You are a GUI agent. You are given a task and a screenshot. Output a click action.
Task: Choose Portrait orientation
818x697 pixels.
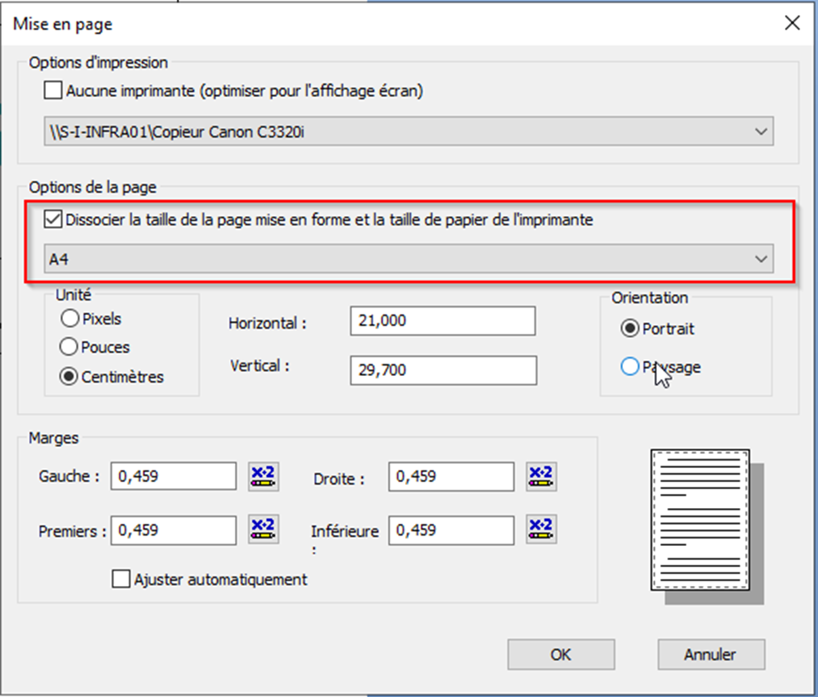pos(630,329)
